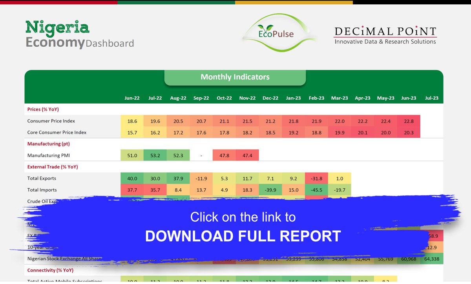Screen dimensions: 471x284
Task: Click the Total Imports value -19.7
Action: [340, 190]
